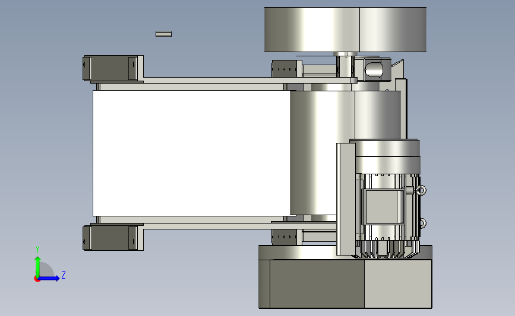Click the blue Z axis arrow of triad
The height and width of the screenshot is (316, 515).
click(x=50, y=279)
